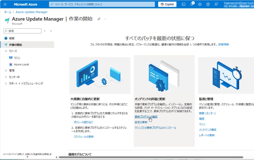The image size is (254, 160).
Task: Click the 価格モデルについて heading
Action: coord(80,154)
